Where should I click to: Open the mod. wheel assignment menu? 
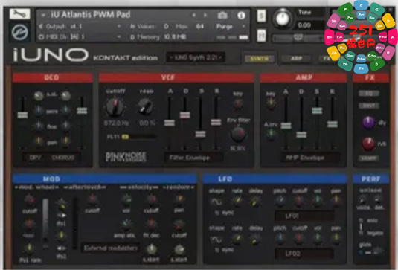tap(36, 187)
